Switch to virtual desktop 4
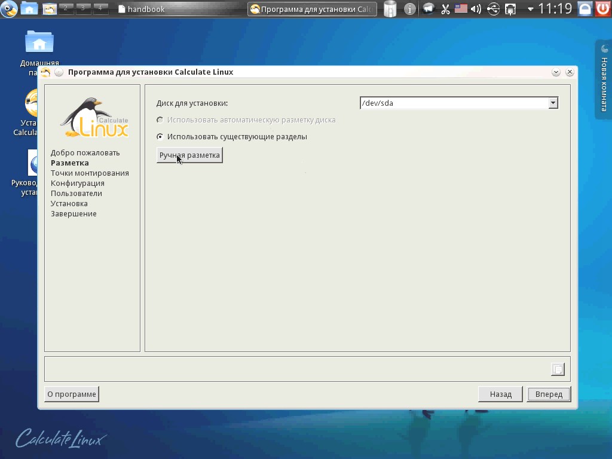This screenshot has height=459, width=612. 100,8
